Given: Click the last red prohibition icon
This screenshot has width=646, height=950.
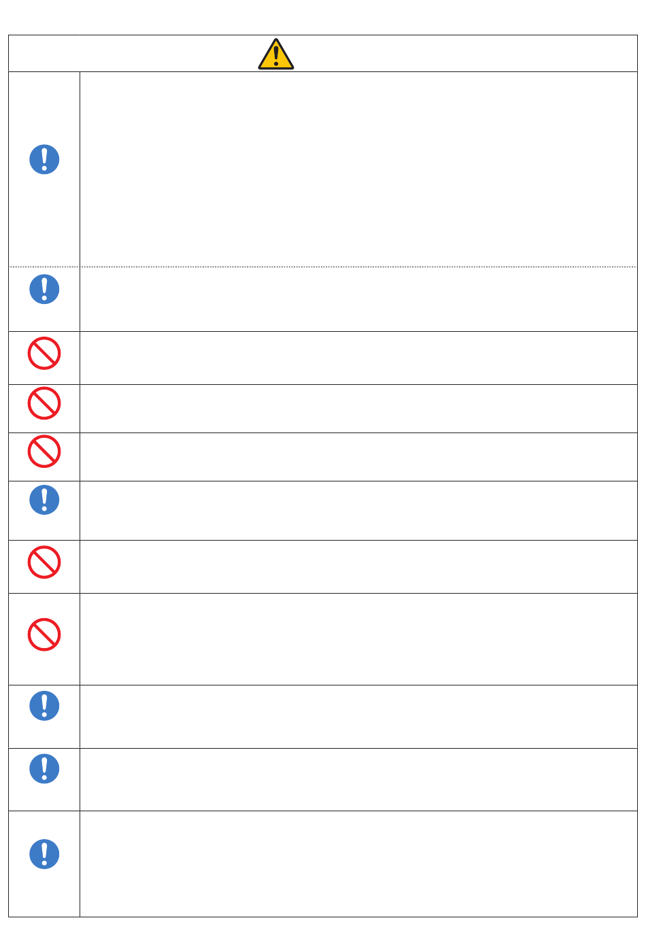Looking at the screenshot, I should tap(44, 634).
